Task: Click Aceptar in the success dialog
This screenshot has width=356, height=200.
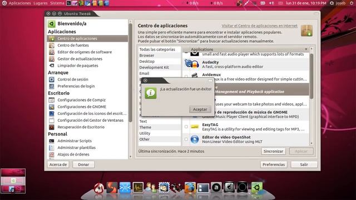Action: point(200,109)
